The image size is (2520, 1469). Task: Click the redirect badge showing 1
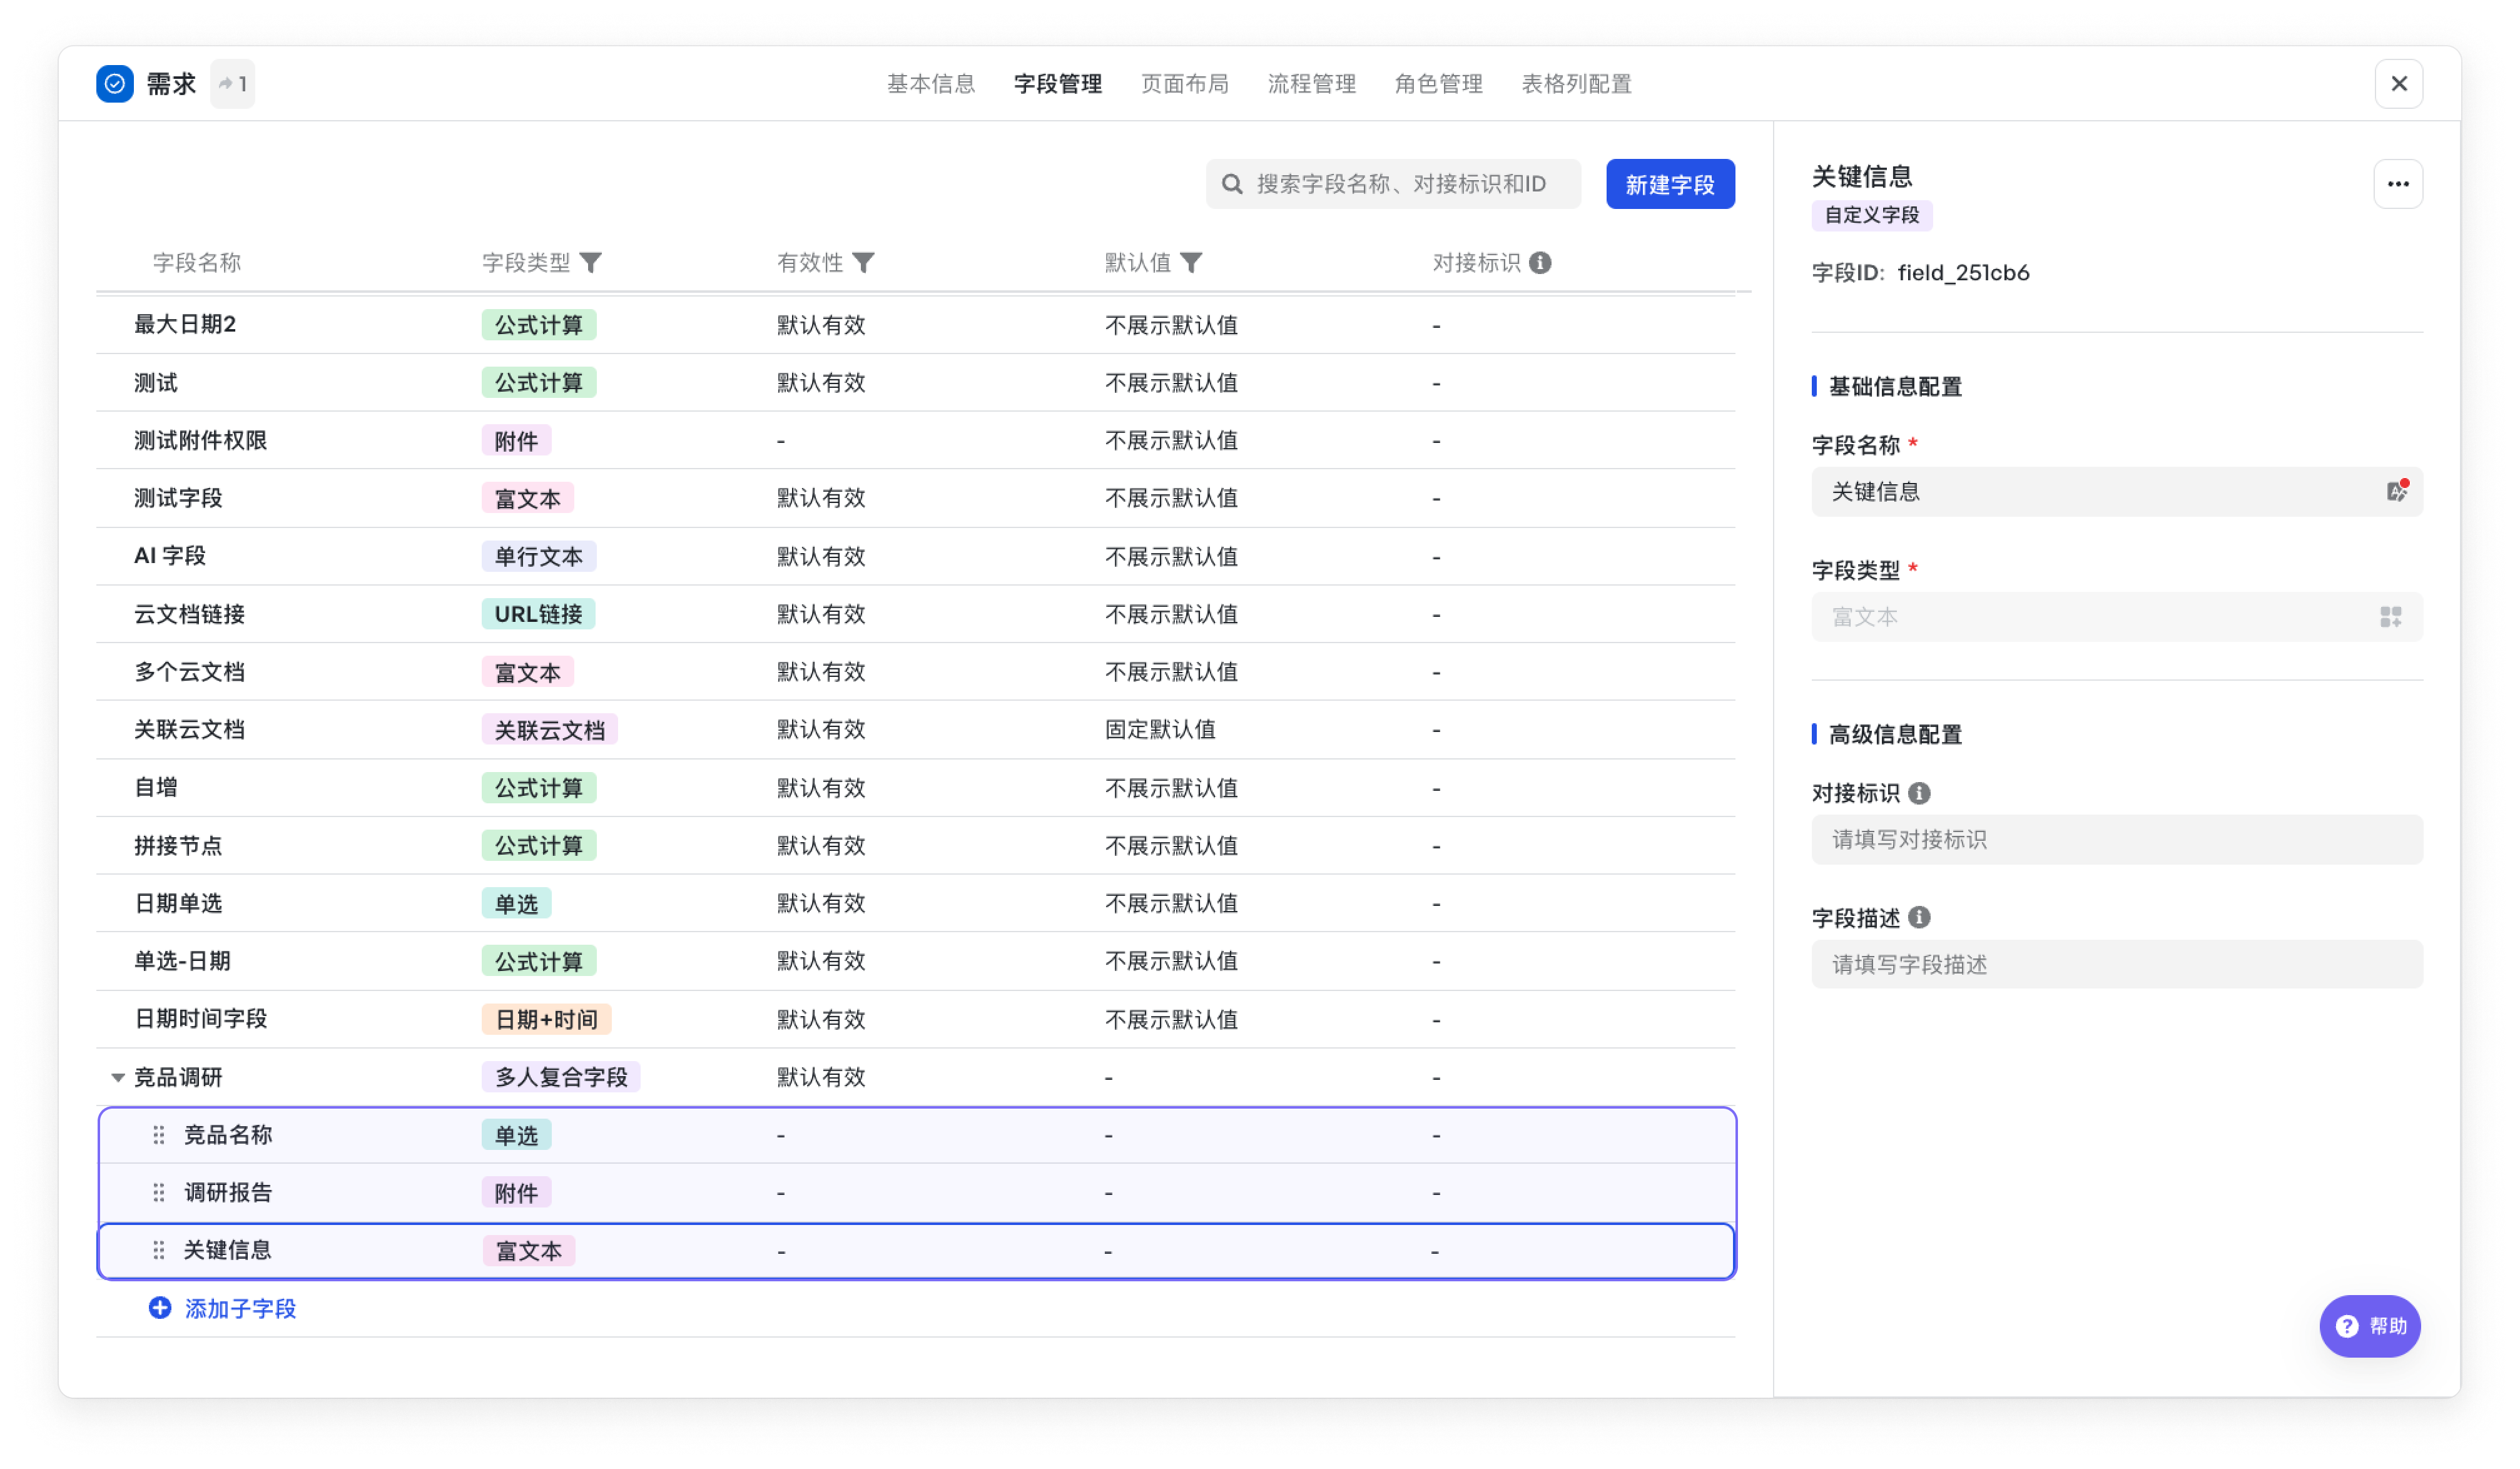(233, 84)
